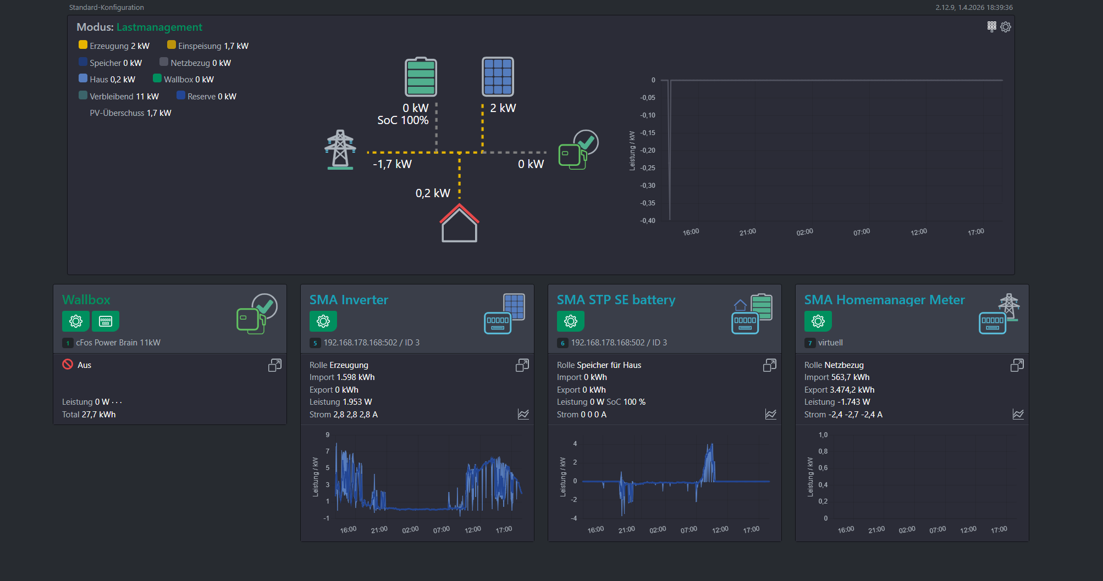Image resolution: width=1103 pixels, height=581 pixels.
Task: Click the SMA STP SE battery title
Action: point(616,300)
